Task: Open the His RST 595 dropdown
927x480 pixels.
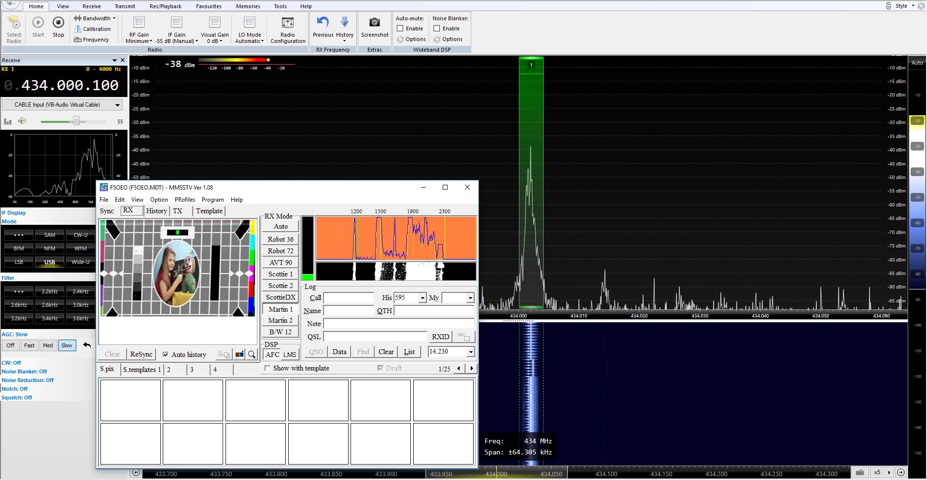Action: tap(422, 298)
